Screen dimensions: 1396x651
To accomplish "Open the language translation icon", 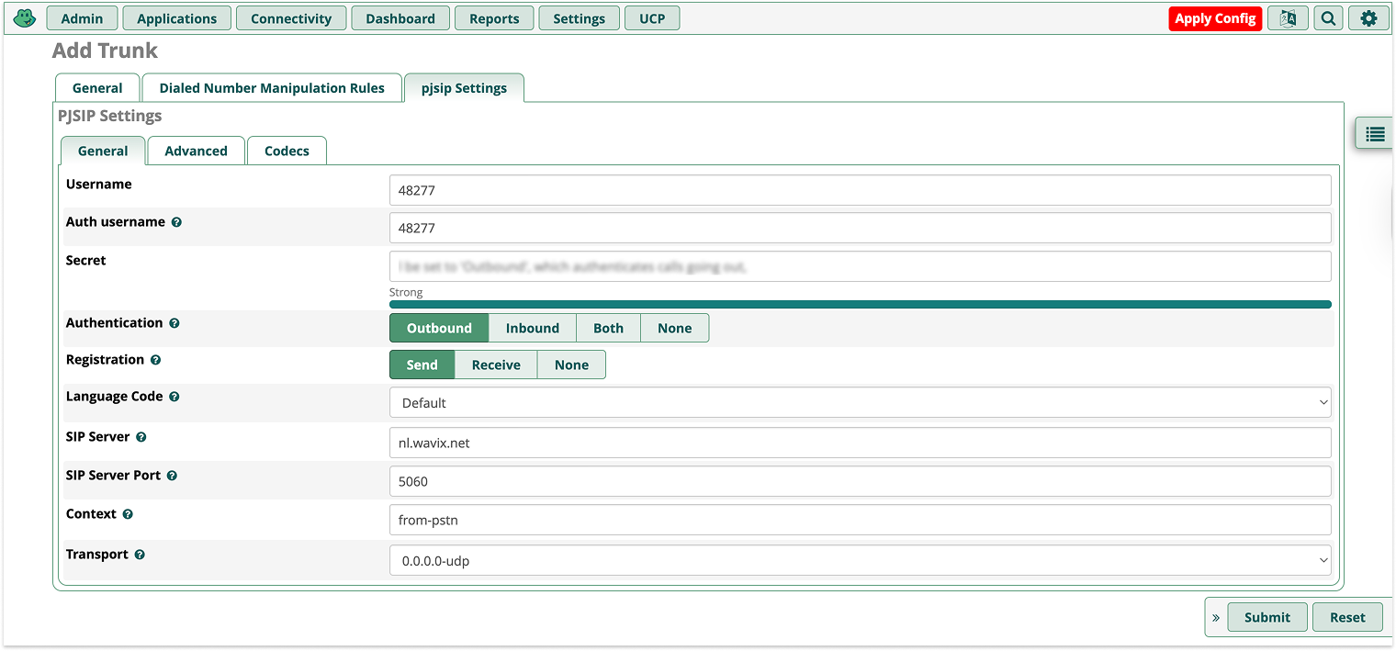I will 1288,18.
